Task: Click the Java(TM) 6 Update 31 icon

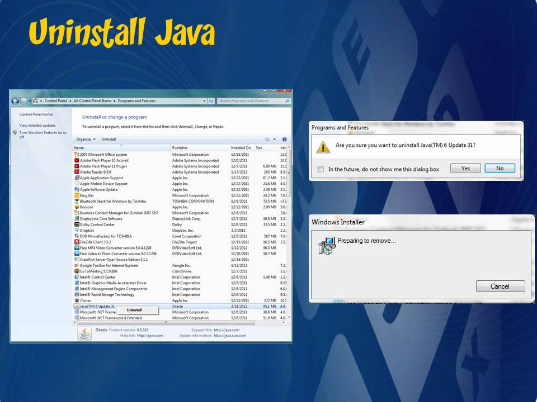Action: coord(77,307)
